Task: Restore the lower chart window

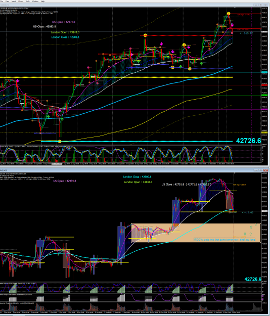Action: click(x=261, y=170)
